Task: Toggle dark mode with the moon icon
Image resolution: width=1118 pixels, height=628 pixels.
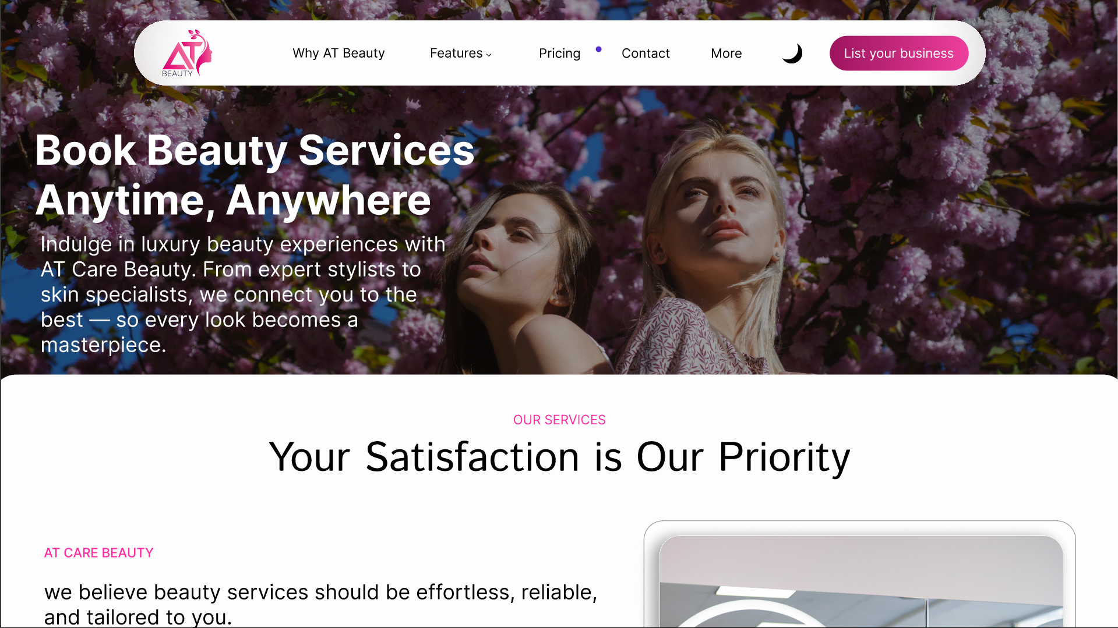Action: 792,53
